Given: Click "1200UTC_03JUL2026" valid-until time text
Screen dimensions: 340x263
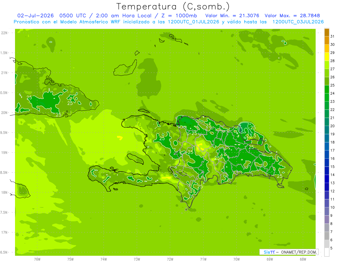Looking at the screenshot, I should 298,22.
